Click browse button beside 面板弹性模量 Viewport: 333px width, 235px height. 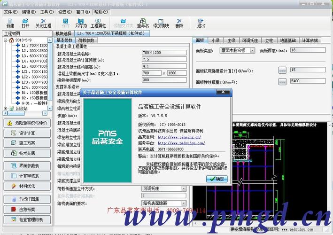[x=282, y=81]
